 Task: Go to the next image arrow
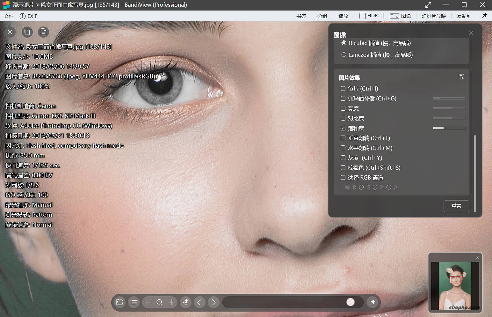(x=214, y=302)
